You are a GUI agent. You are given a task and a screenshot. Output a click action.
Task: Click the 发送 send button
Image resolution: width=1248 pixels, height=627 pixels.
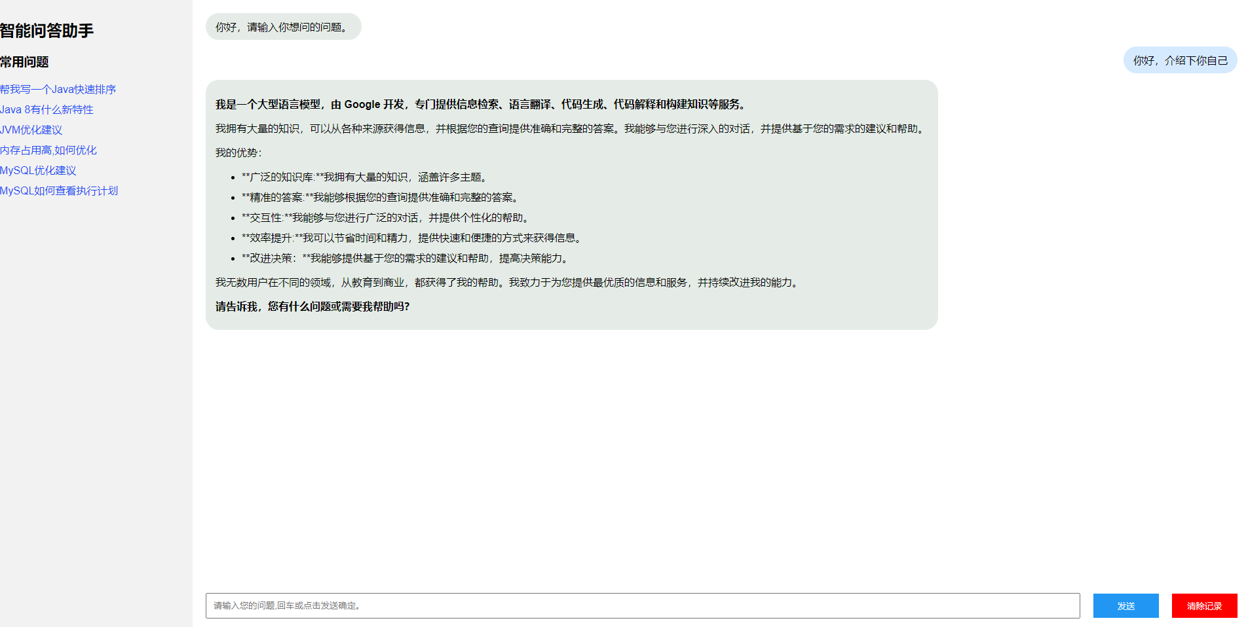1125,605
